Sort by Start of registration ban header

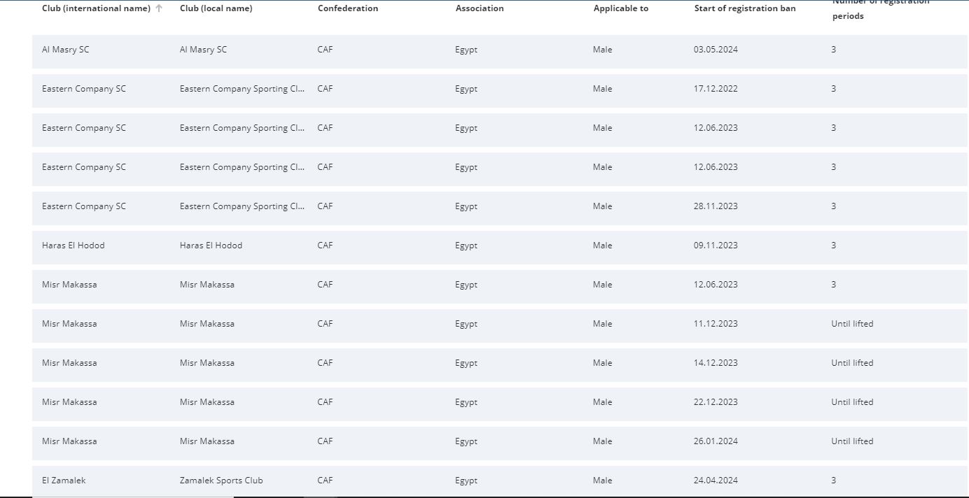(x=744, y=8)
